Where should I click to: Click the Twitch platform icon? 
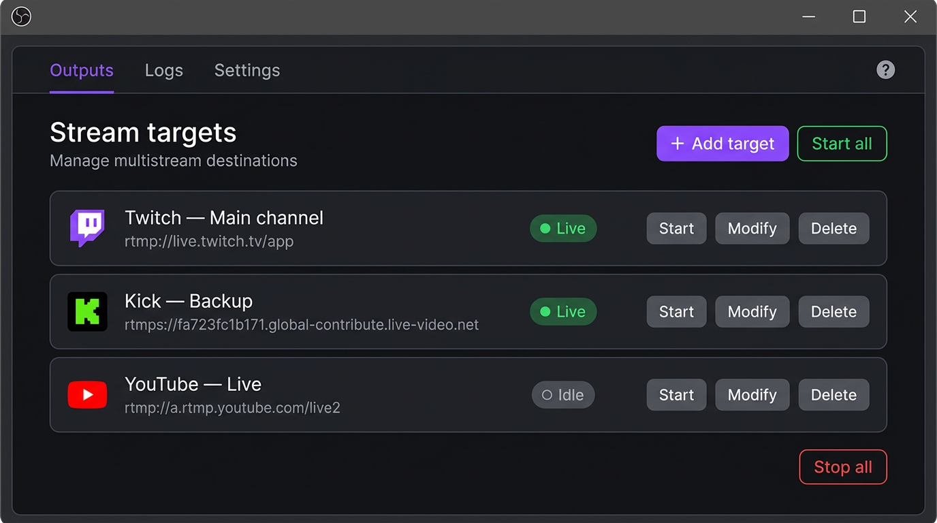click(x=87, y=228)
